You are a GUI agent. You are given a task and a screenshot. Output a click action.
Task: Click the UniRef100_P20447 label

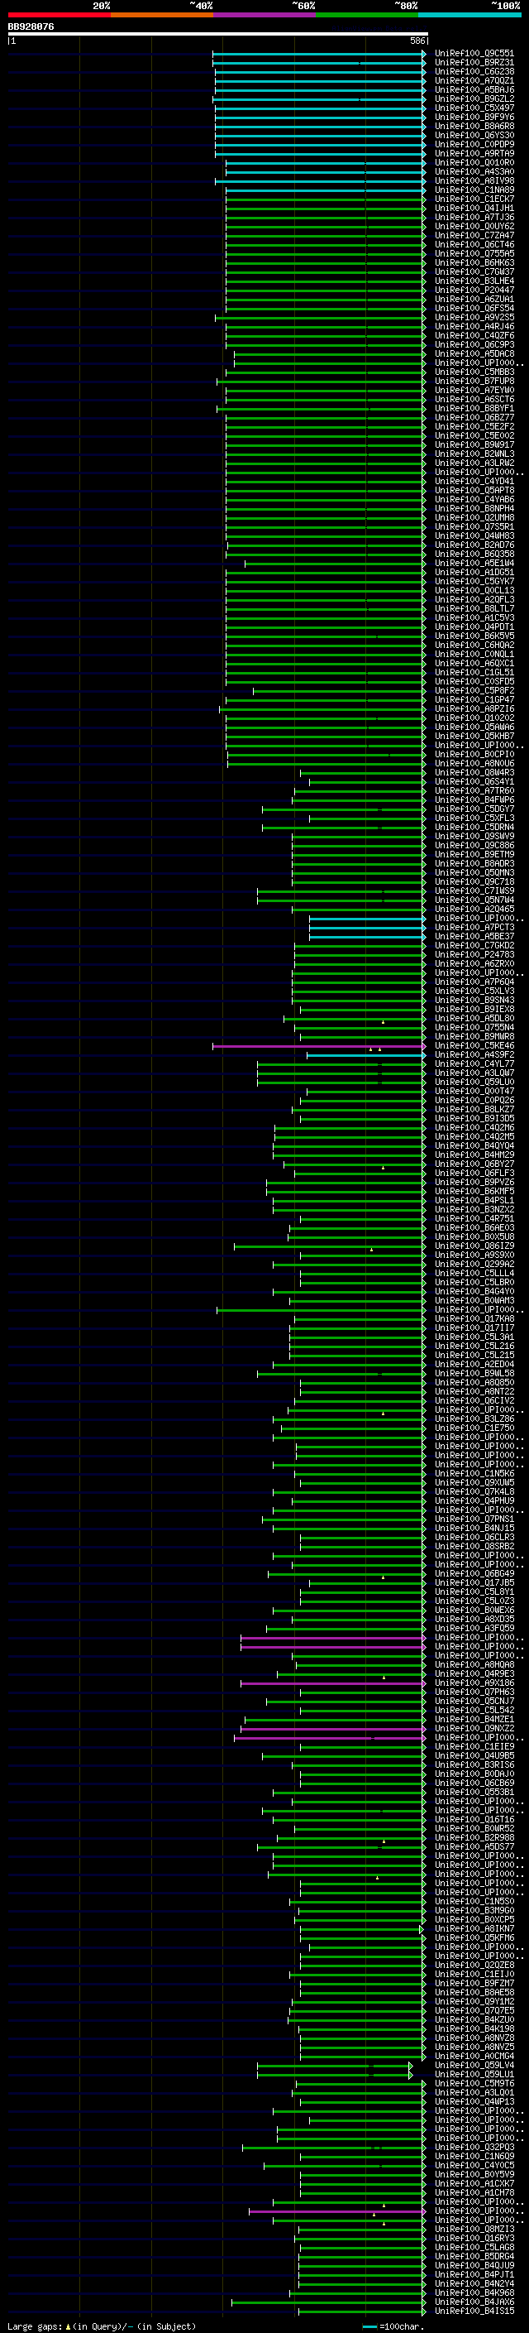(x=474, y=290)
